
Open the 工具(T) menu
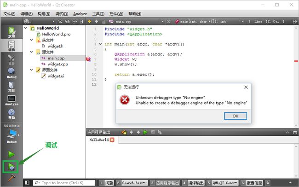tap(98, 14)
